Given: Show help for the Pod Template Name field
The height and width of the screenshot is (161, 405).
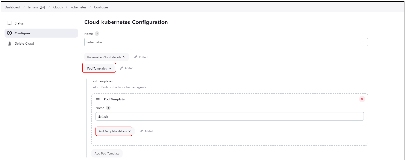Looking at the screenshot, I should 108,108.
